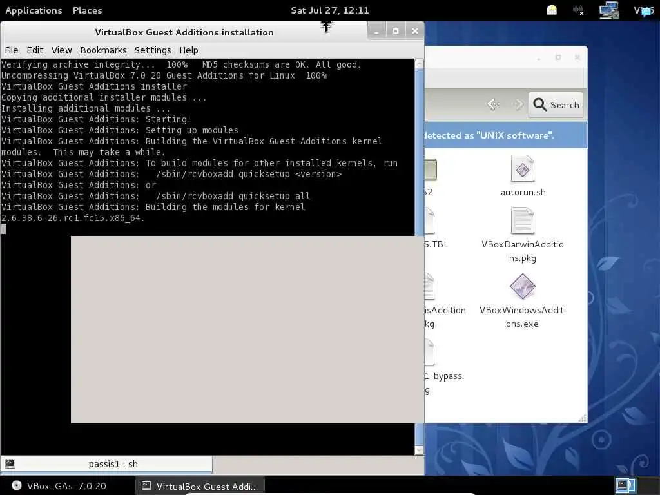Go back with file manager back arrow

click(493, 104)
